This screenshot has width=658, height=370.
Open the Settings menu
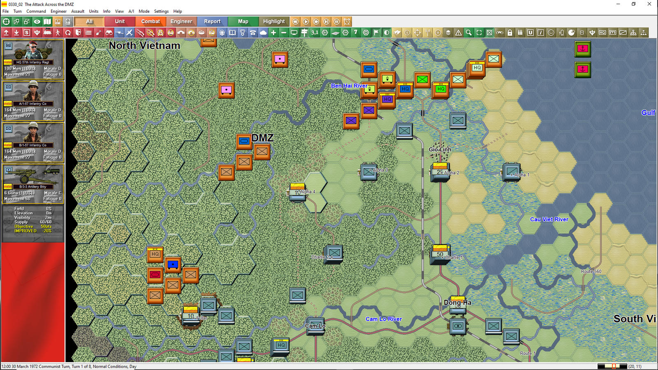click(x=161, y=11)
